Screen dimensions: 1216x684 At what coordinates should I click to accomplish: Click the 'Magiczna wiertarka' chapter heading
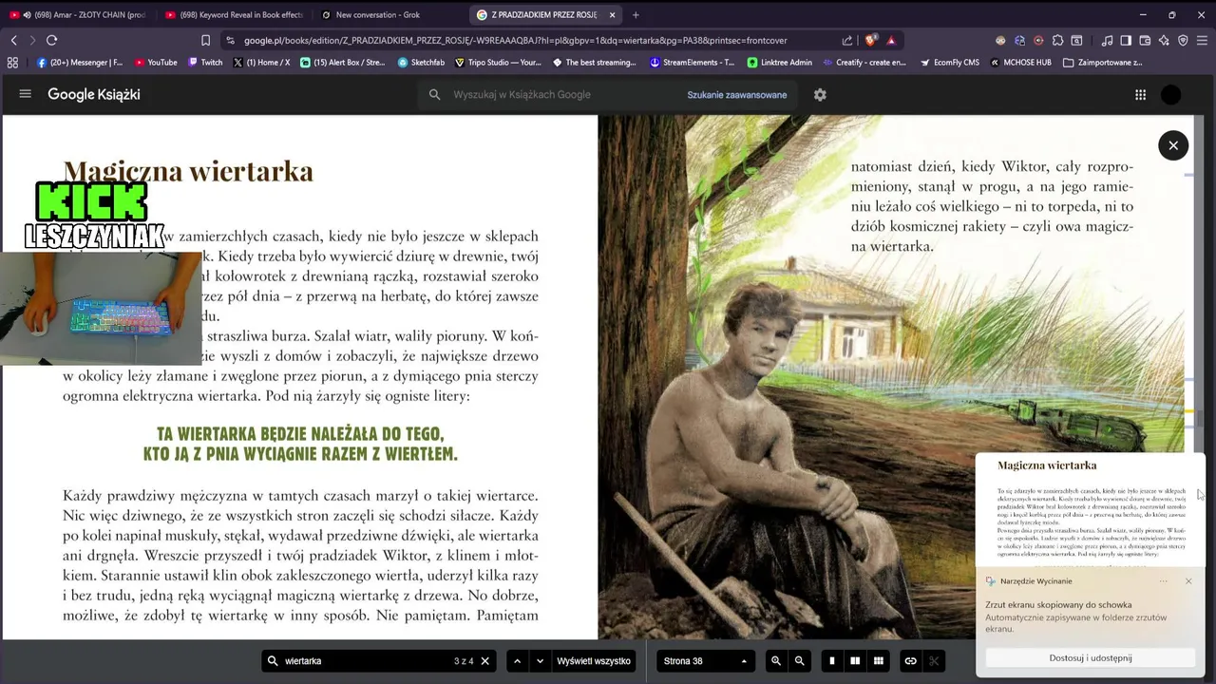coord(188,171)
